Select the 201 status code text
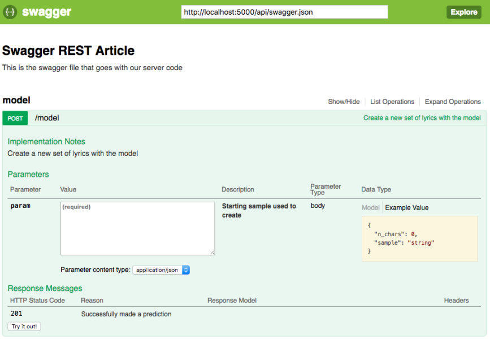 tap(16, 314)
